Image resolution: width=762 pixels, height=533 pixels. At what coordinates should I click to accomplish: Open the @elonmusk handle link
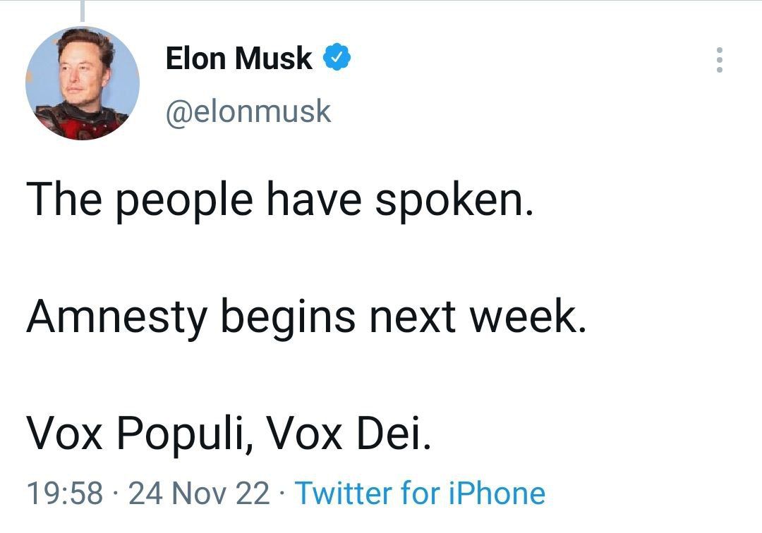pyautogui.click(x=248, y=111)
